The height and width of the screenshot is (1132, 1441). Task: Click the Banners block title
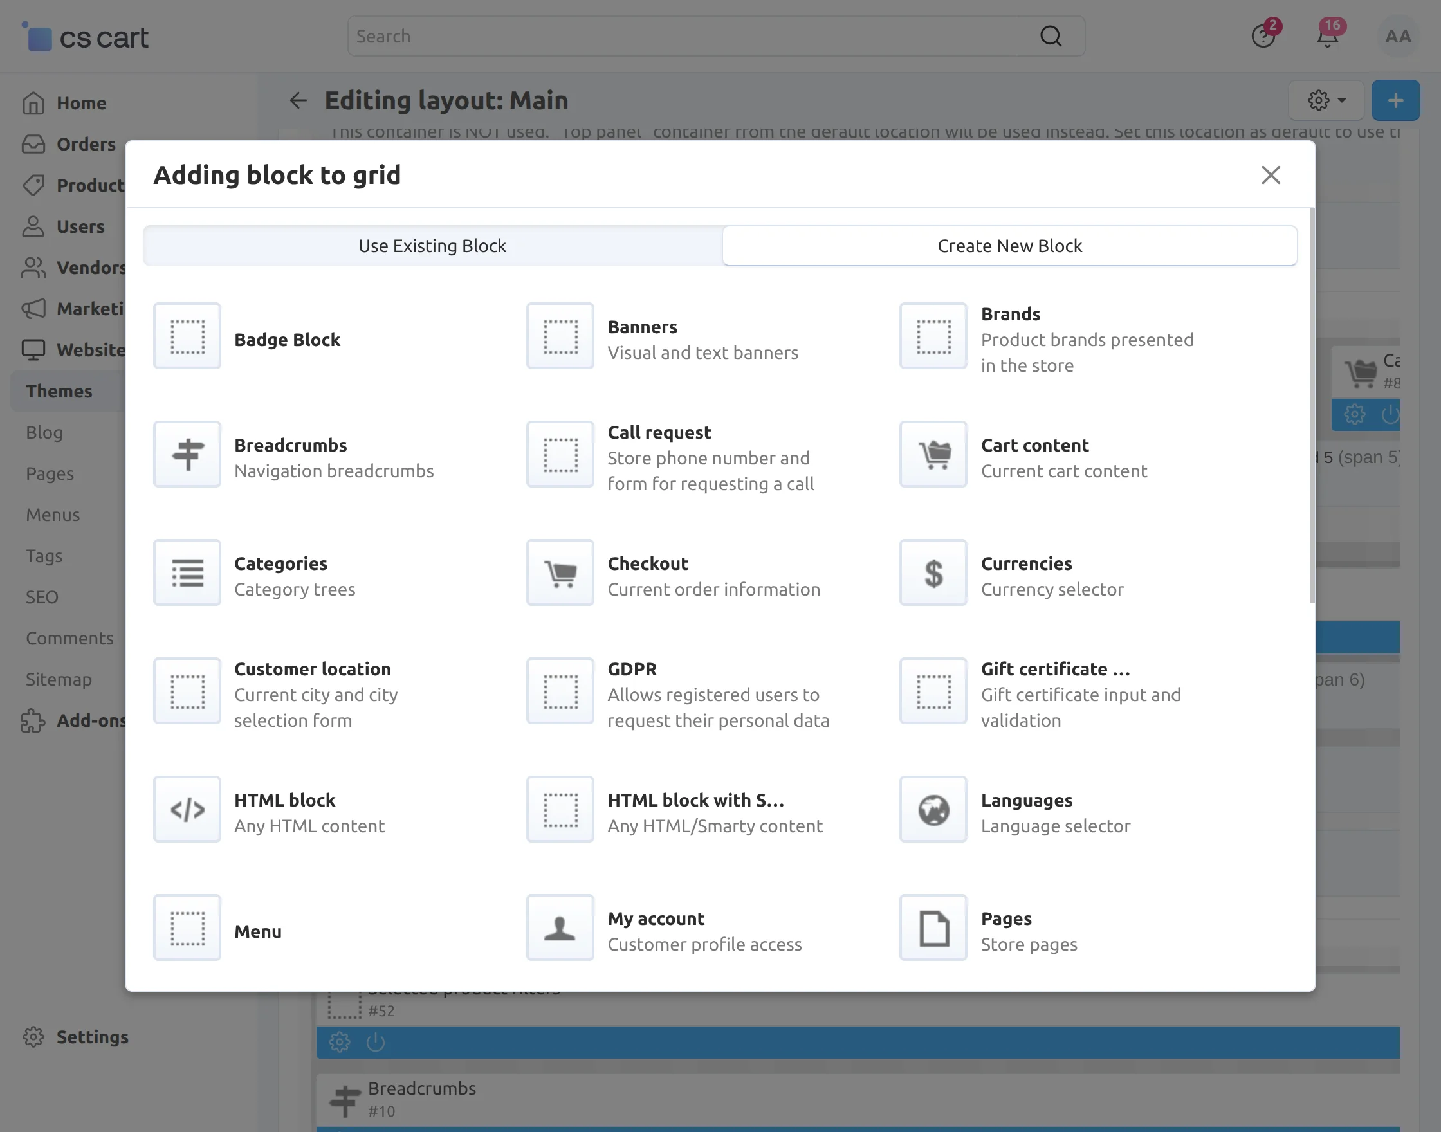coord(641,327)
